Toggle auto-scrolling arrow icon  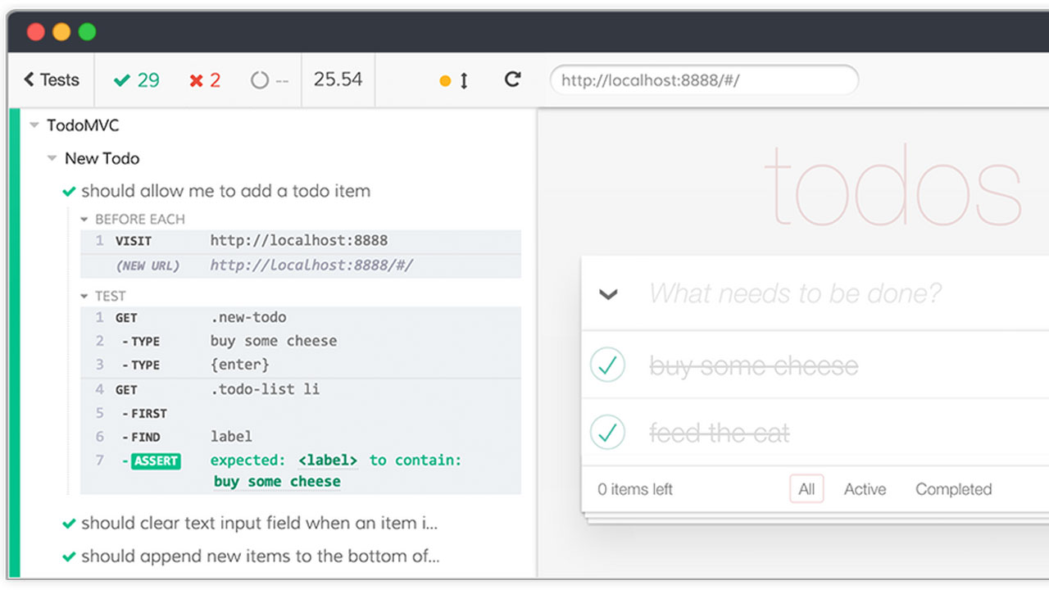point(464,80)
